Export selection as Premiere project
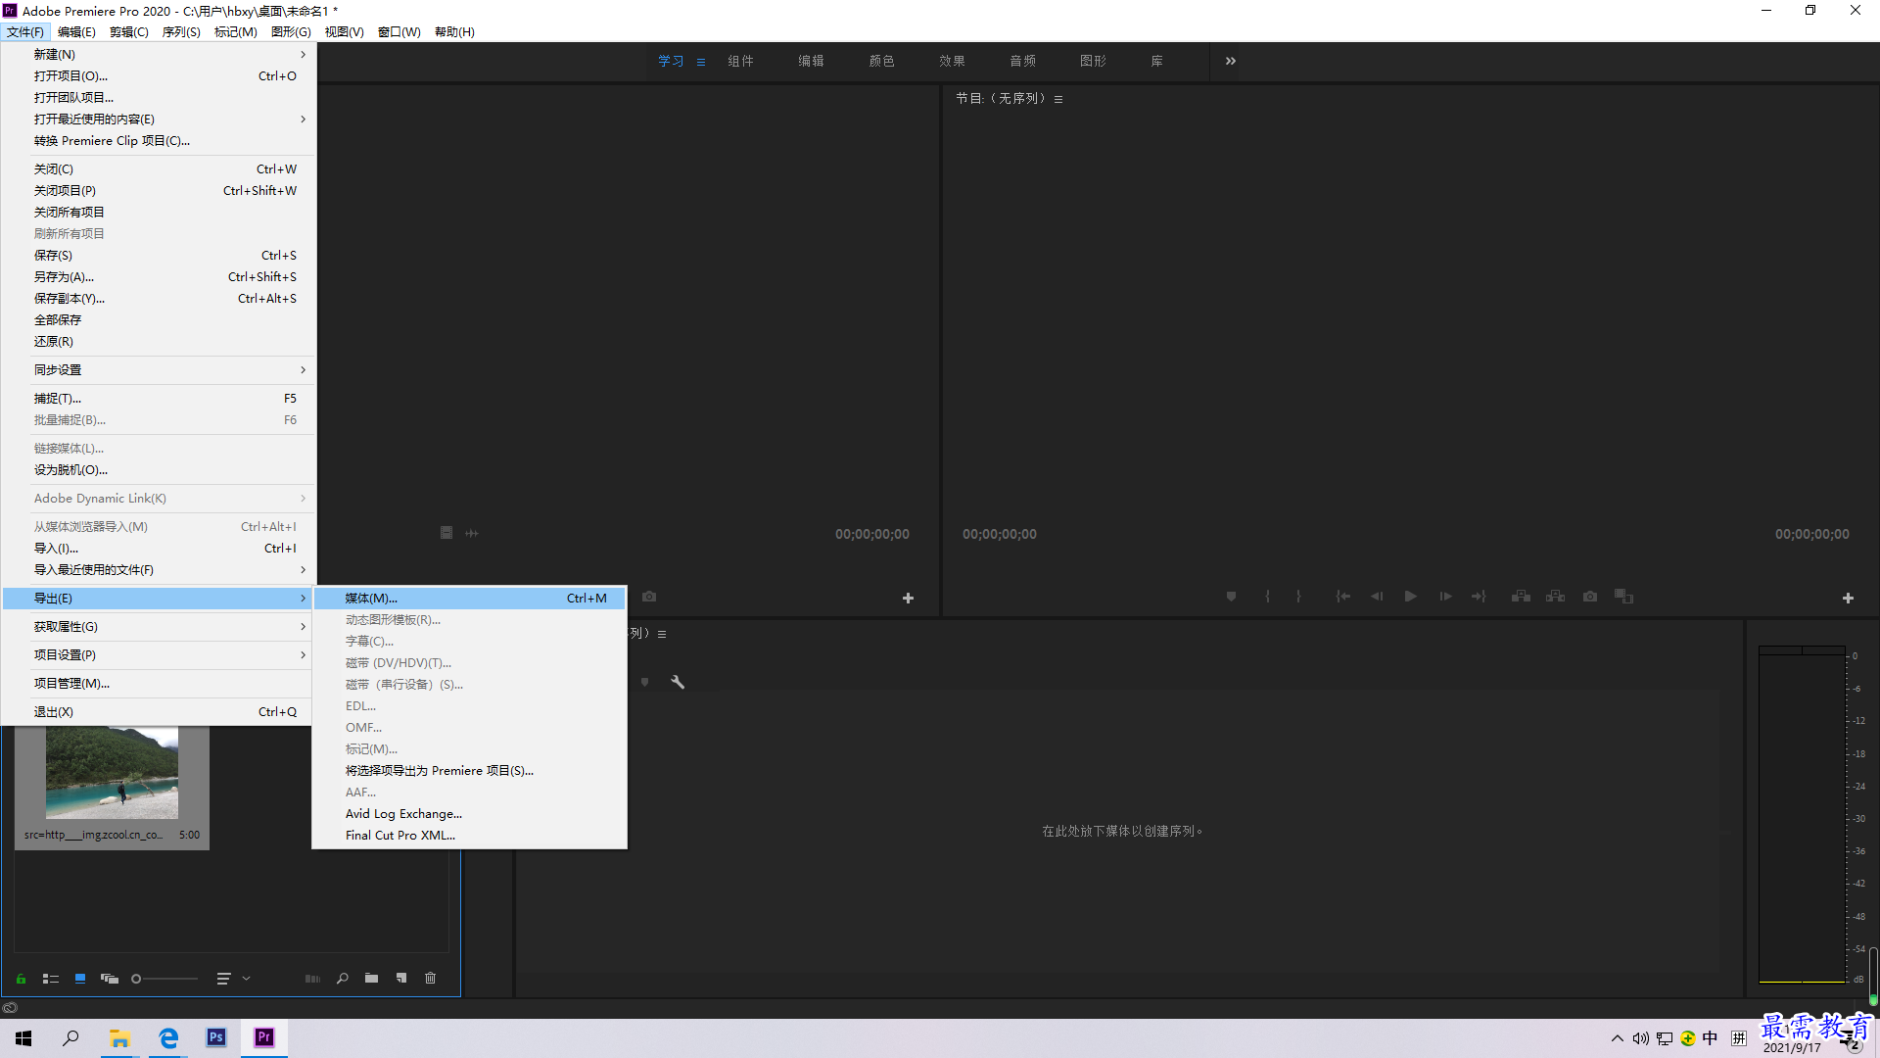The width and height of the screenshot is (1880, 1058). click(x=470, y=771)
